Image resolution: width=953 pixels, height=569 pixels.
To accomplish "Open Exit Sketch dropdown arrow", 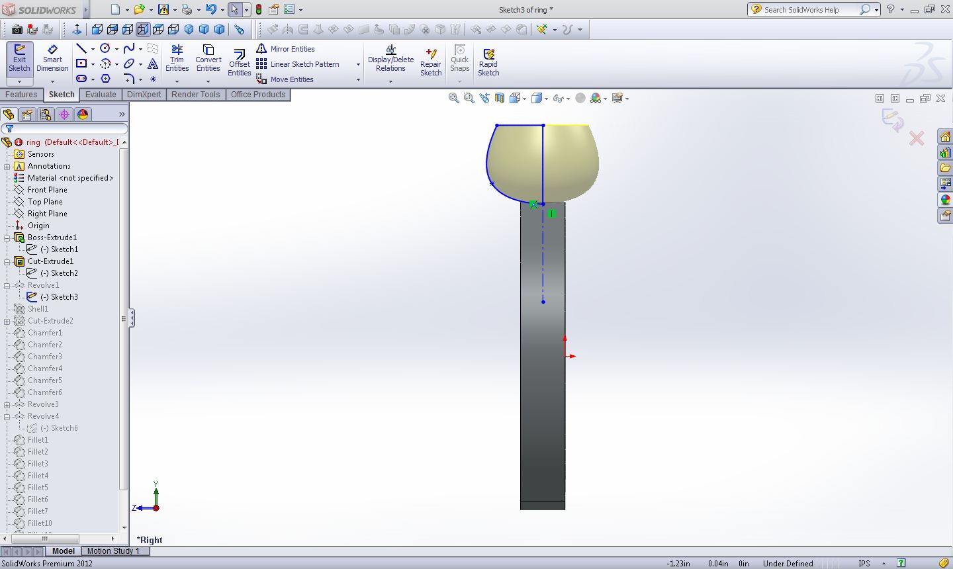I will coord(19,81).
